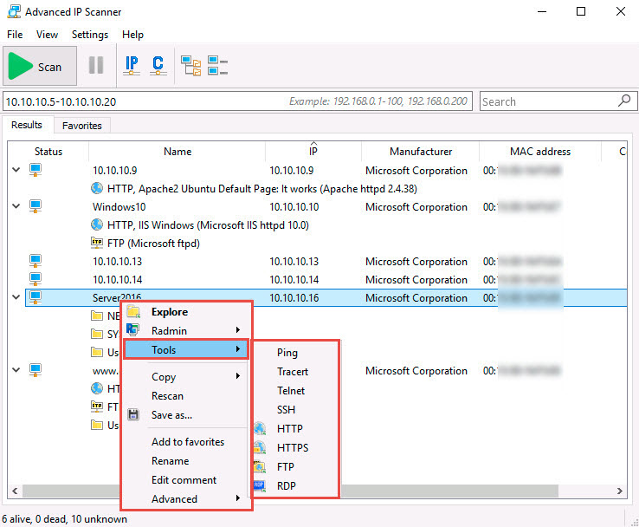Collapse all results via toolbar icon

click(x=217, y=66)
